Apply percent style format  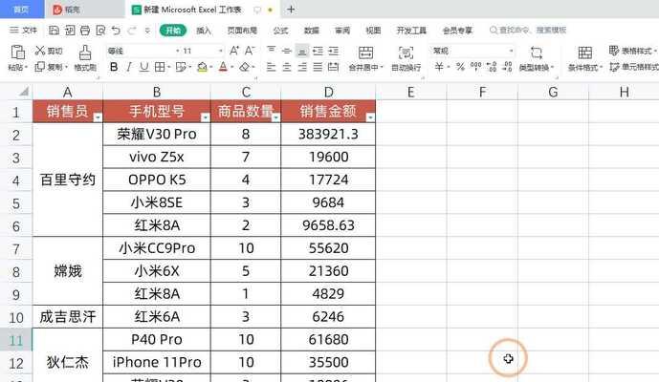click(x=460, y=67)
